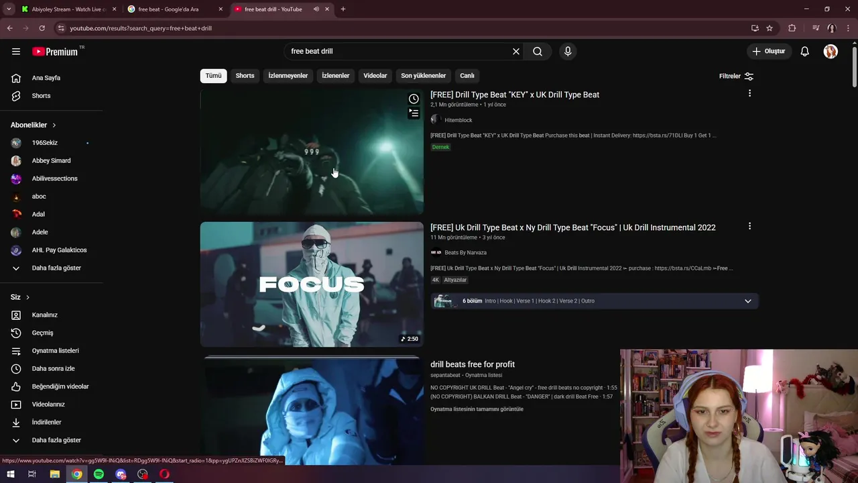Open Daha sonra izle list
This screenshot has width=858, height=483.
pyautogui.click(x=52, y=369)
